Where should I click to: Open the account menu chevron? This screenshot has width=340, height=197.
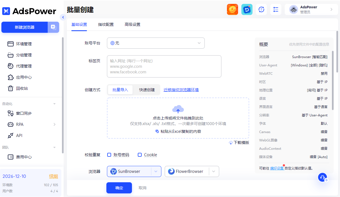click(x=331, y=9)
